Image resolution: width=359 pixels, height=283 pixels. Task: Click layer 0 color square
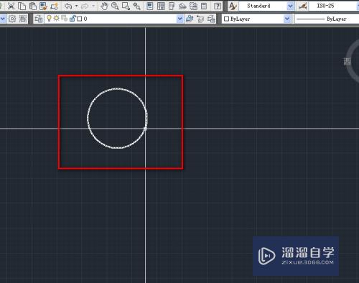coord(80,19)
